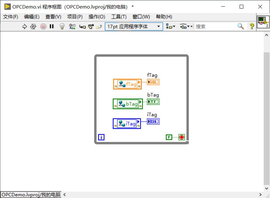Click the fTag label text
This screenshot has height=198, width=270.
tap(152, 75)
